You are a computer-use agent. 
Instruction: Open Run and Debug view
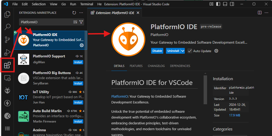[x=7, y=52]
